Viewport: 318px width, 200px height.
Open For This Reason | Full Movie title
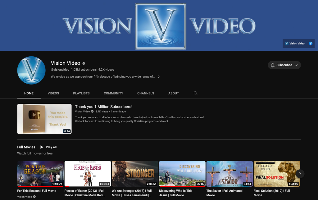(37, 191)
